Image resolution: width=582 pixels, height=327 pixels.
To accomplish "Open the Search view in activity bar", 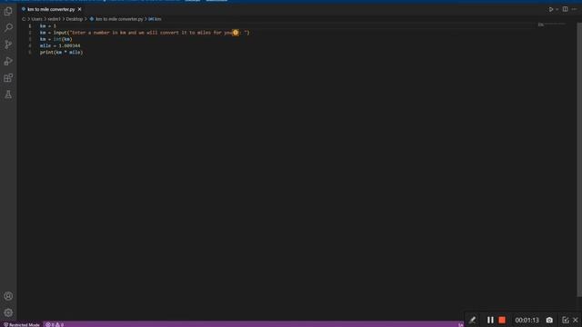I will (8, 28).
